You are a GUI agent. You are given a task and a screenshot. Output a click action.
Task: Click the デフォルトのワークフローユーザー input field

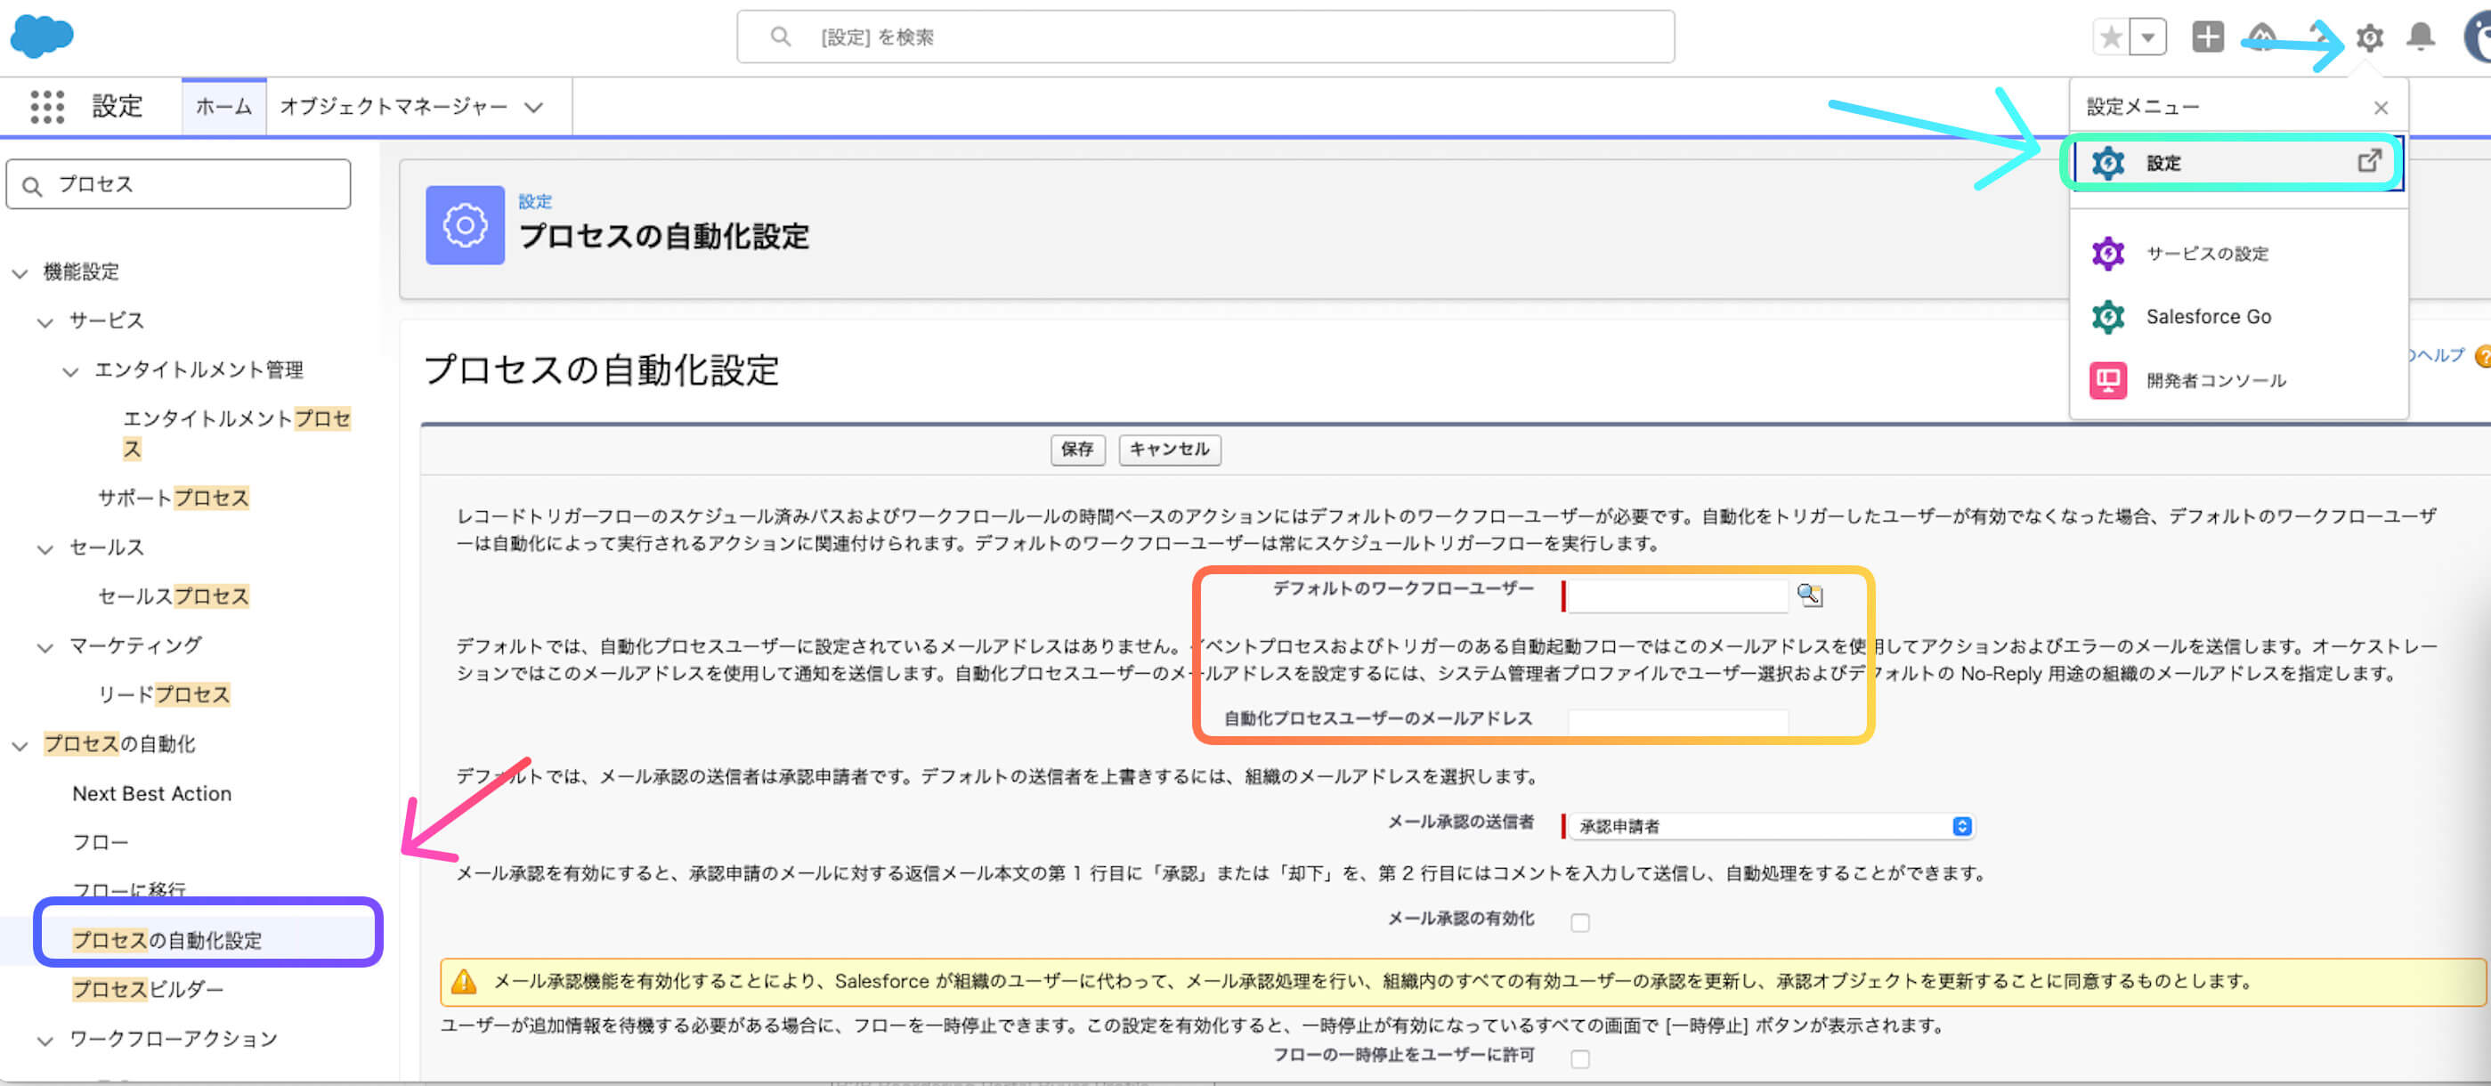(x=1676, y=596)
